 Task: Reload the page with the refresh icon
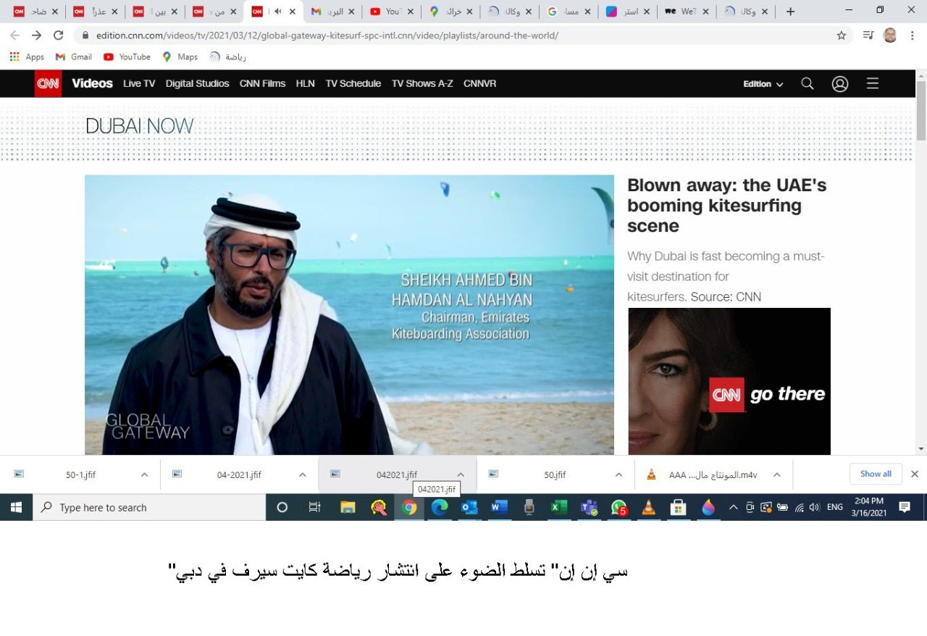[x=59, y=35]
